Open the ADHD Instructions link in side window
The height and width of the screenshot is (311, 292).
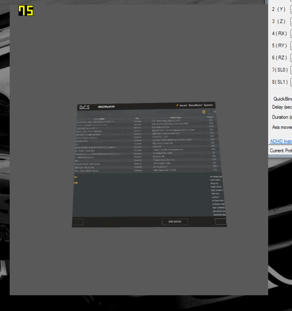click(281, 141)
